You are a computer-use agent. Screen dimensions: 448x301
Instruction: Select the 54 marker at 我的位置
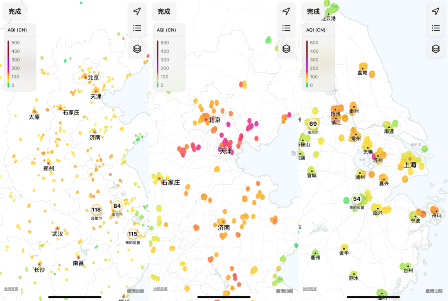click(x=357, y=199)
